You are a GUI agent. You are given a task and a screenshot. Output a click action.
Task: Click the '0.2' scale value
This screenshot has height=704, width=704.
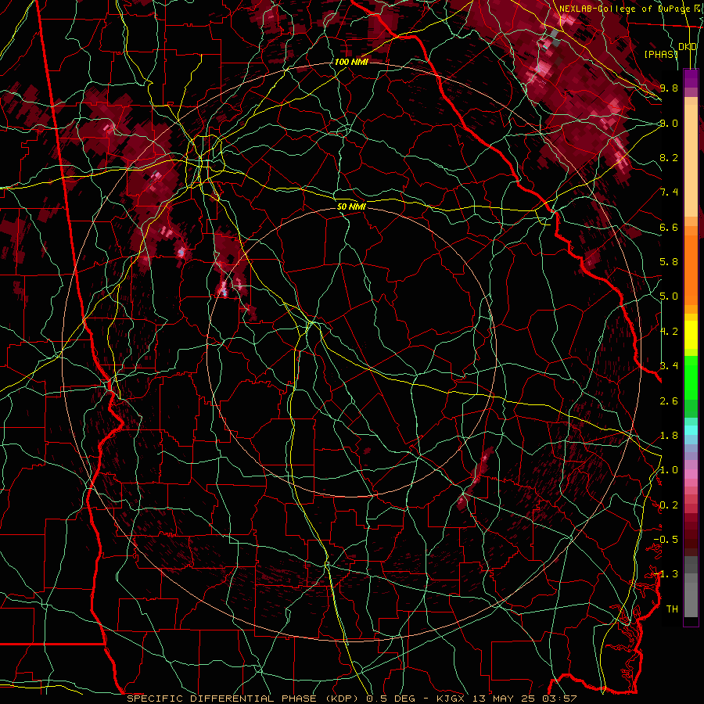(669, 505)
